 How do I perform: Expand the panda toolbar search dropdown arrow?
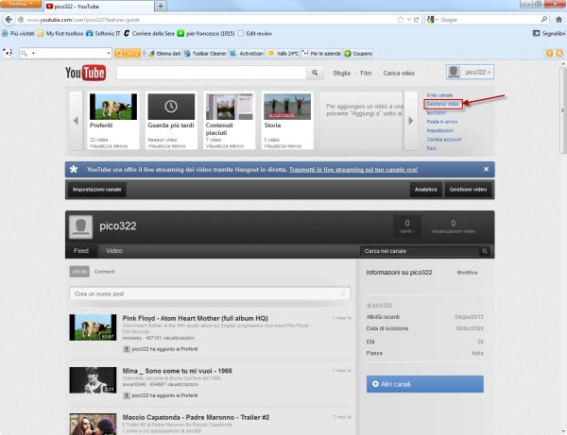[x=109, y=54]
